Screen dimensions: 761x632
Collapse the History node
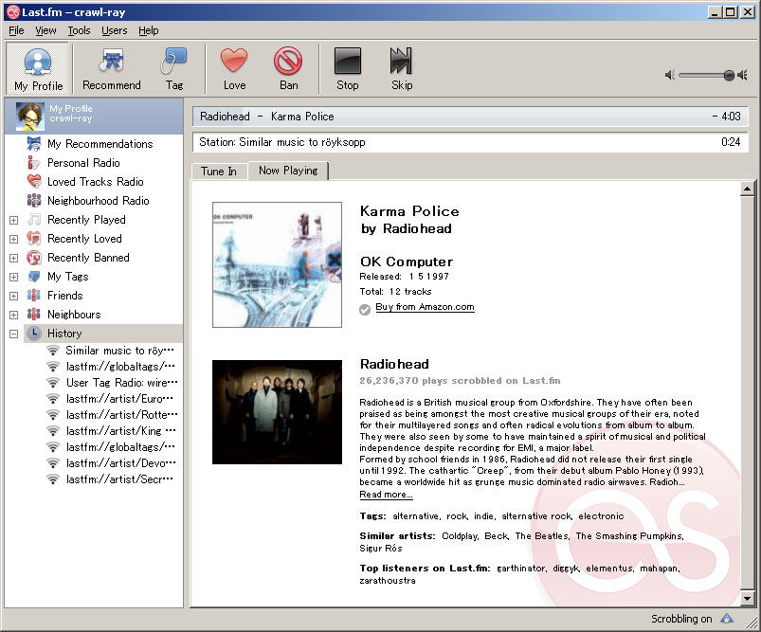tap(13, 334)
